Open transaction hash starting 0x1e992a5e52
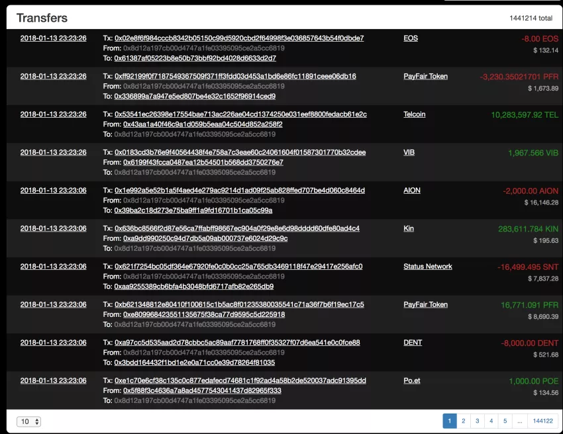This screenshot has width=563, height=434. 240,190
